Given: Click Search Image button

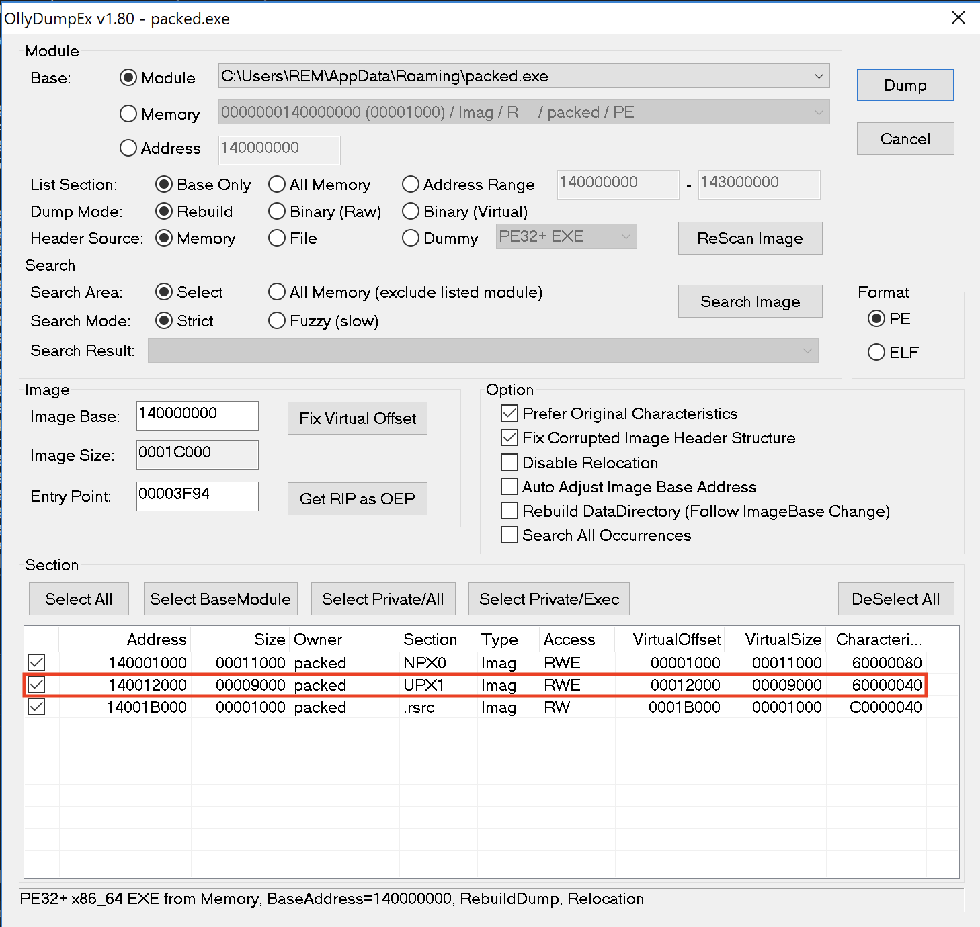Looking at the screenshot, I should click(749, 302).
